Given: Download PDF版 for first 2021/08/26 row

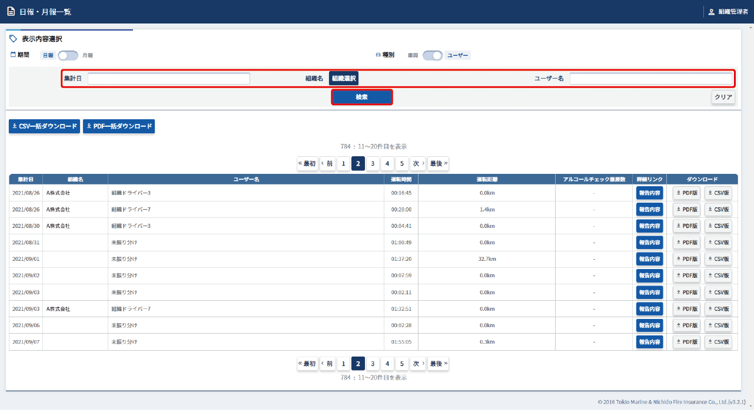Looking at the screenshot, I should (686, 193).
